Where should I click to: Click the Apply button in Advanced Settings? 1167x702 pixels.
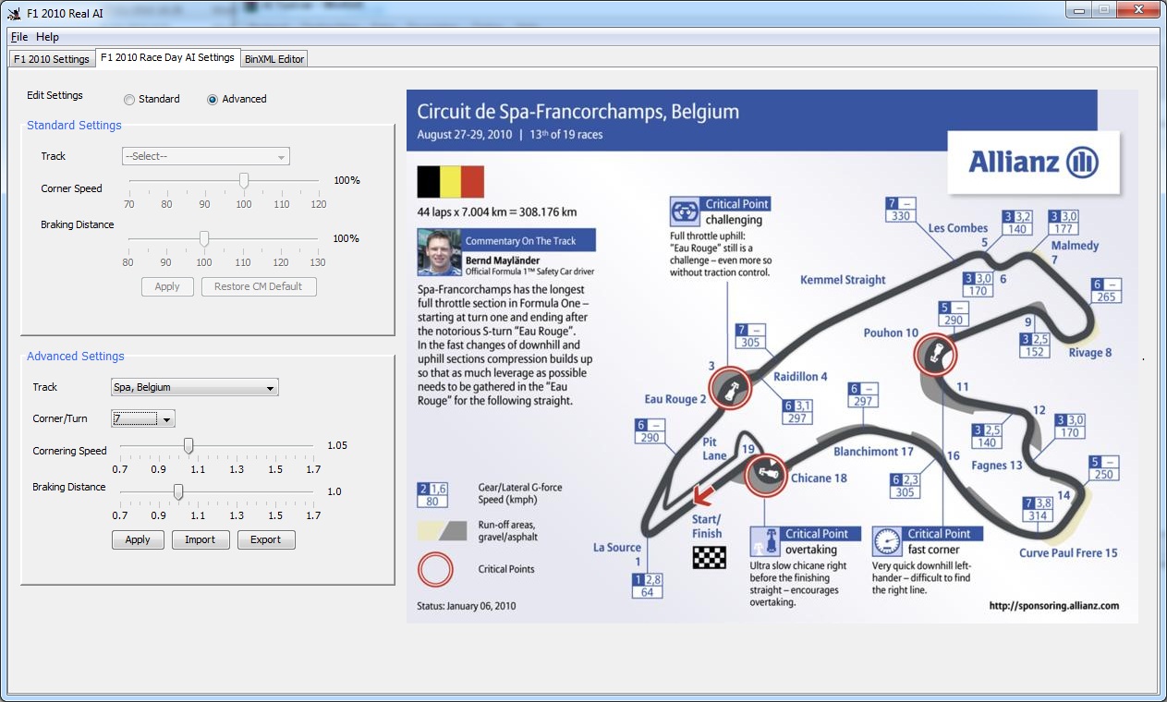tap(138, 539)
